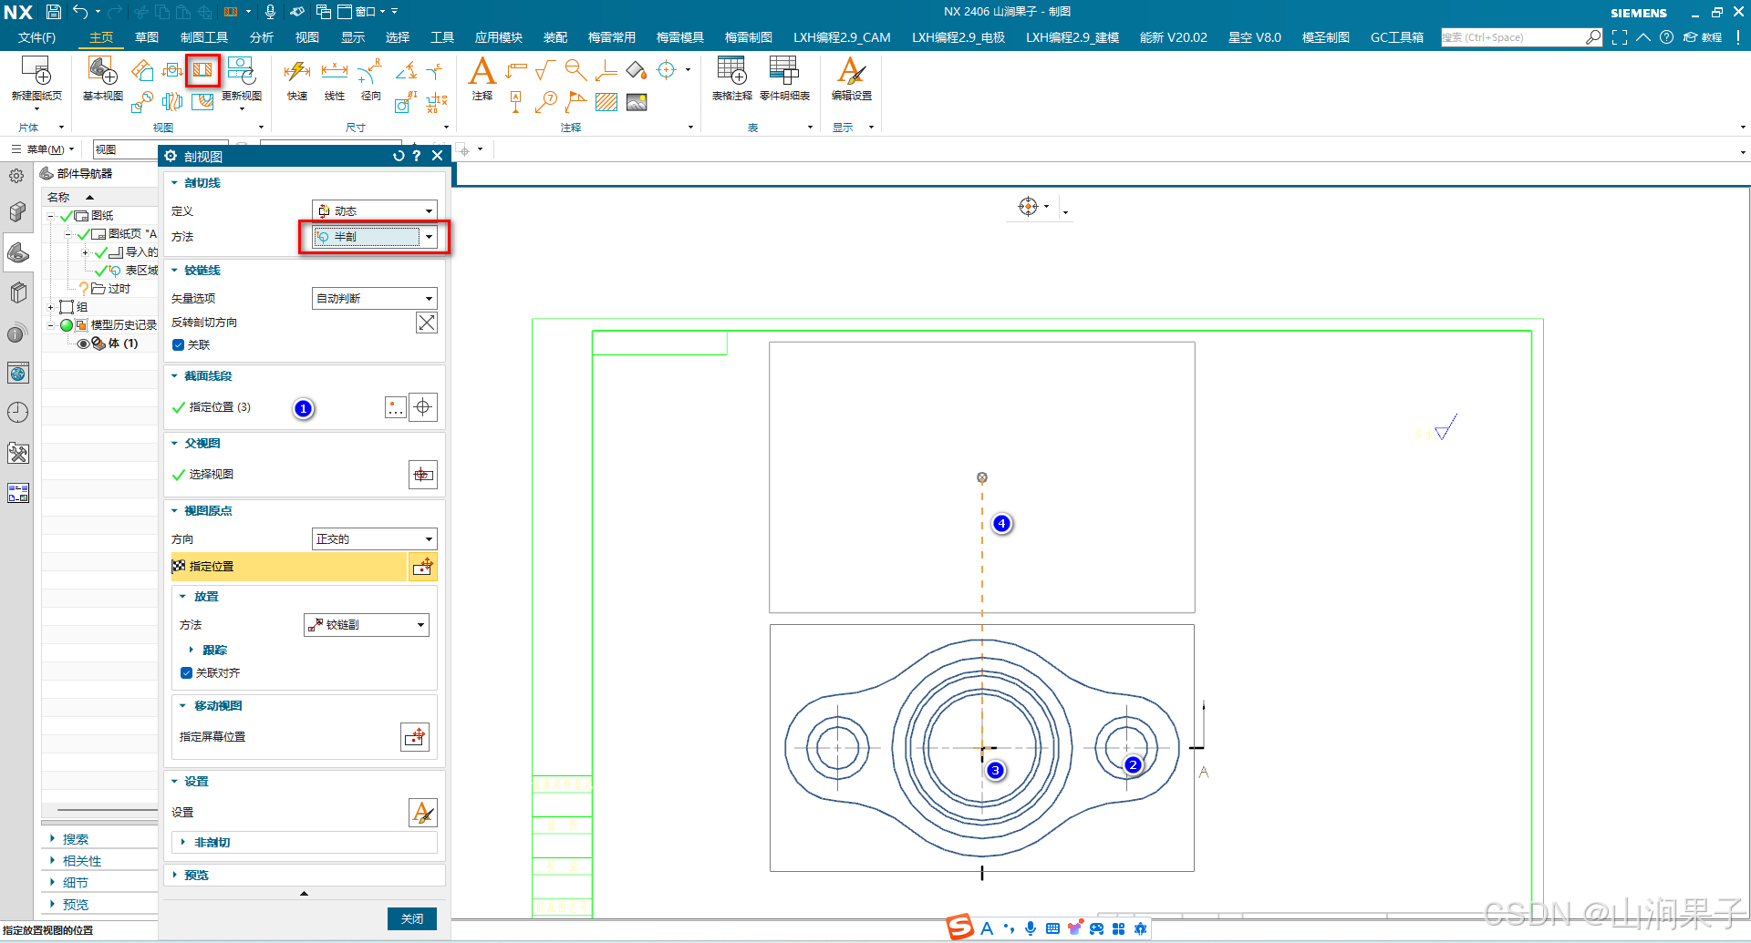
Task: Select the Image insert icon in annotations
Action: tap(637, 102)
